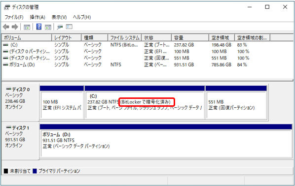Click the drive icon beside (C:) in list
This screenshot has width=295, height=186.
pos(6,45)
